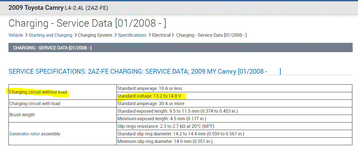Click the chevron before the Specifications breadcrumb
Image resolution: width=358 pixels, height=162 pixels.
tap(115, 35)
